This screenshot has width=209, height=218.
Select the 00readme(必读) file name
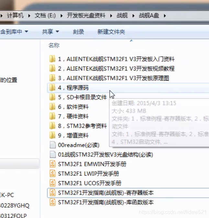tap(79, 145)
